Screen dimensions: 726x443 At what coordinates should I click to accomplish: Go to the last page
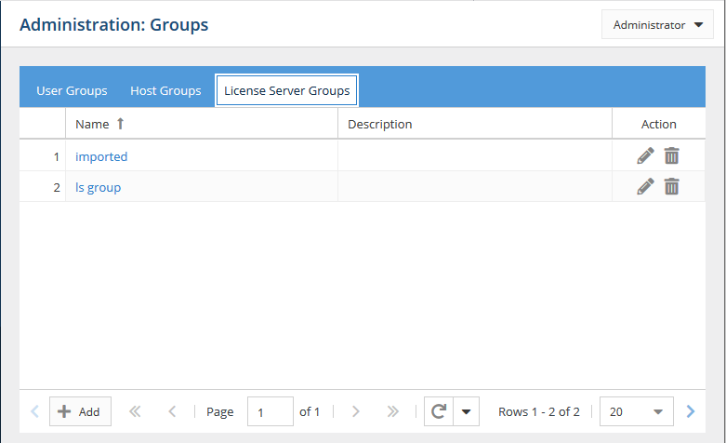tap(392, 411)
